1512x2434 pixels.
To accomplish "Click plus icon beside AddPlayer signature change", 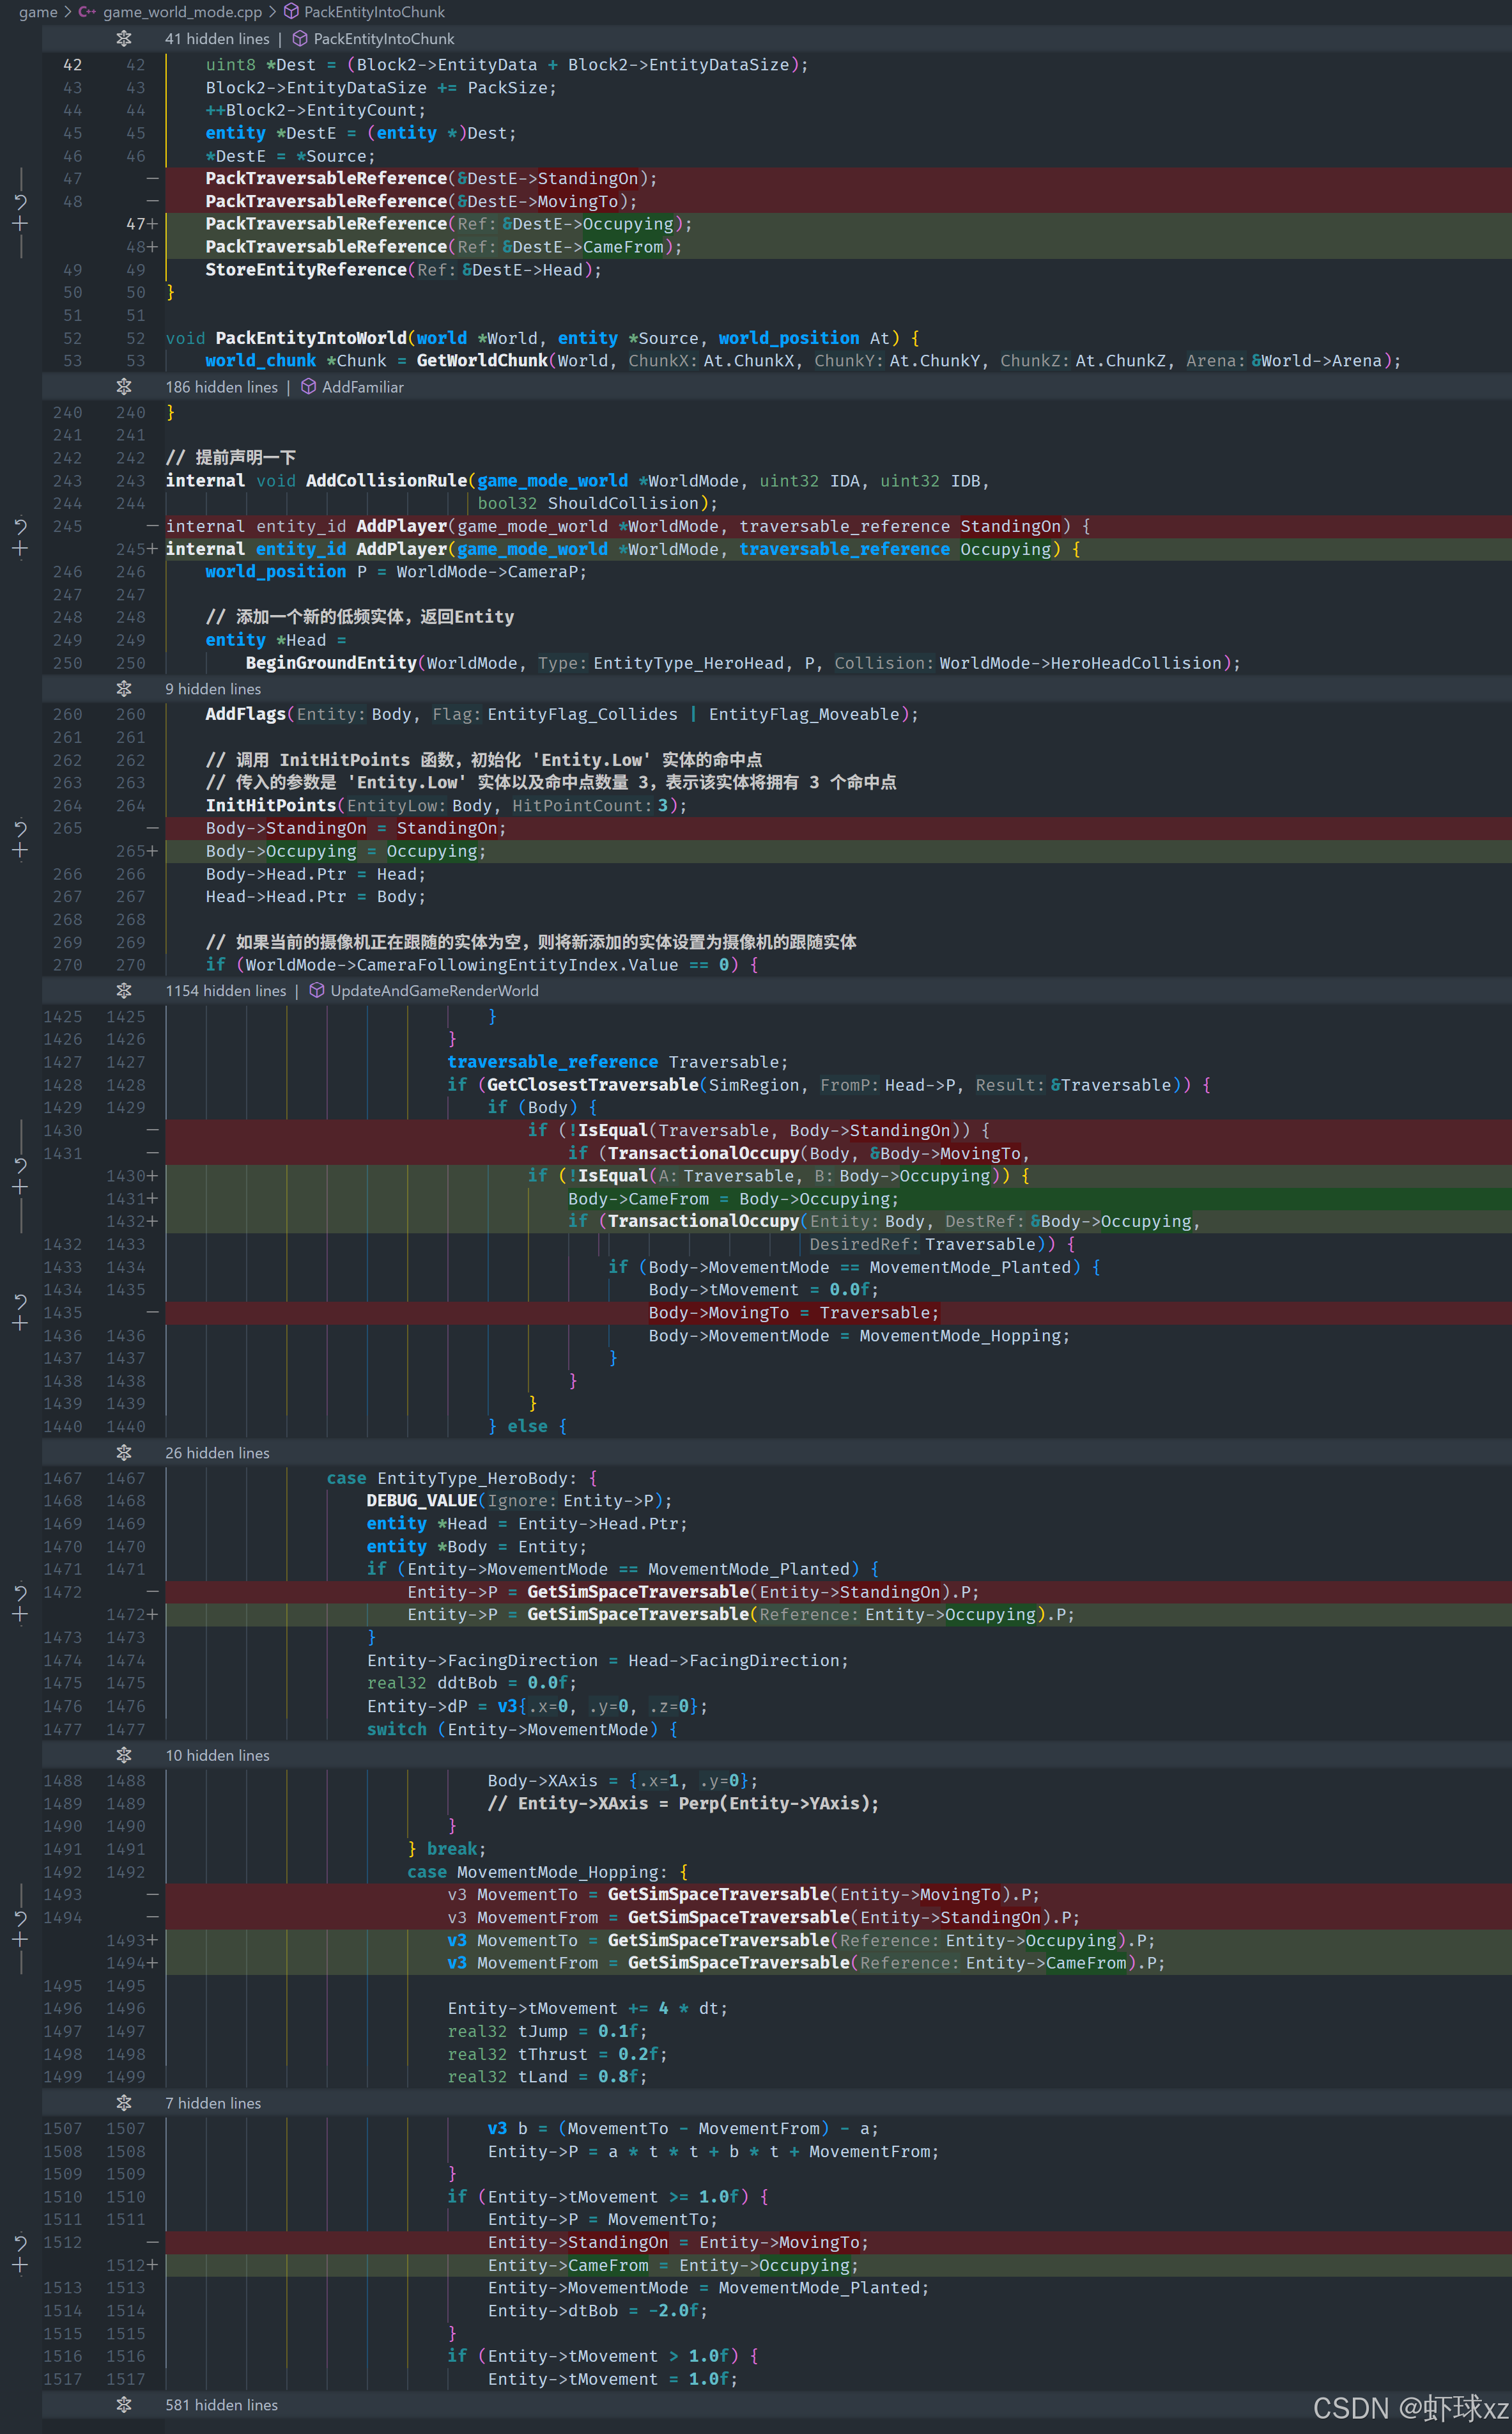I will 20,549.
